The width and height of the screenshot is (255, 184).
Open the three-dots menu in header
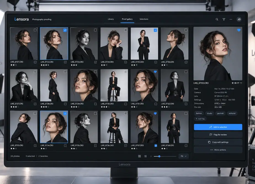231,19
